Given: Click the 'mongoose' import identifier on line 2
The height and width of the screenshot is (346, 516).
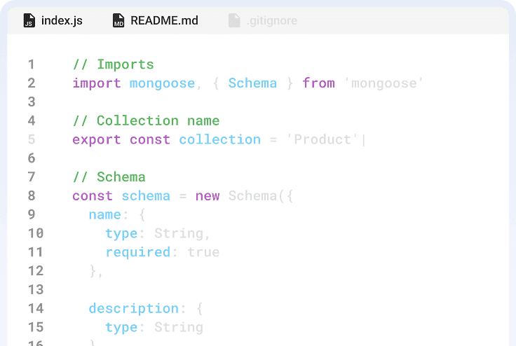Looking at the screenshot, I should tap(162, 83).
